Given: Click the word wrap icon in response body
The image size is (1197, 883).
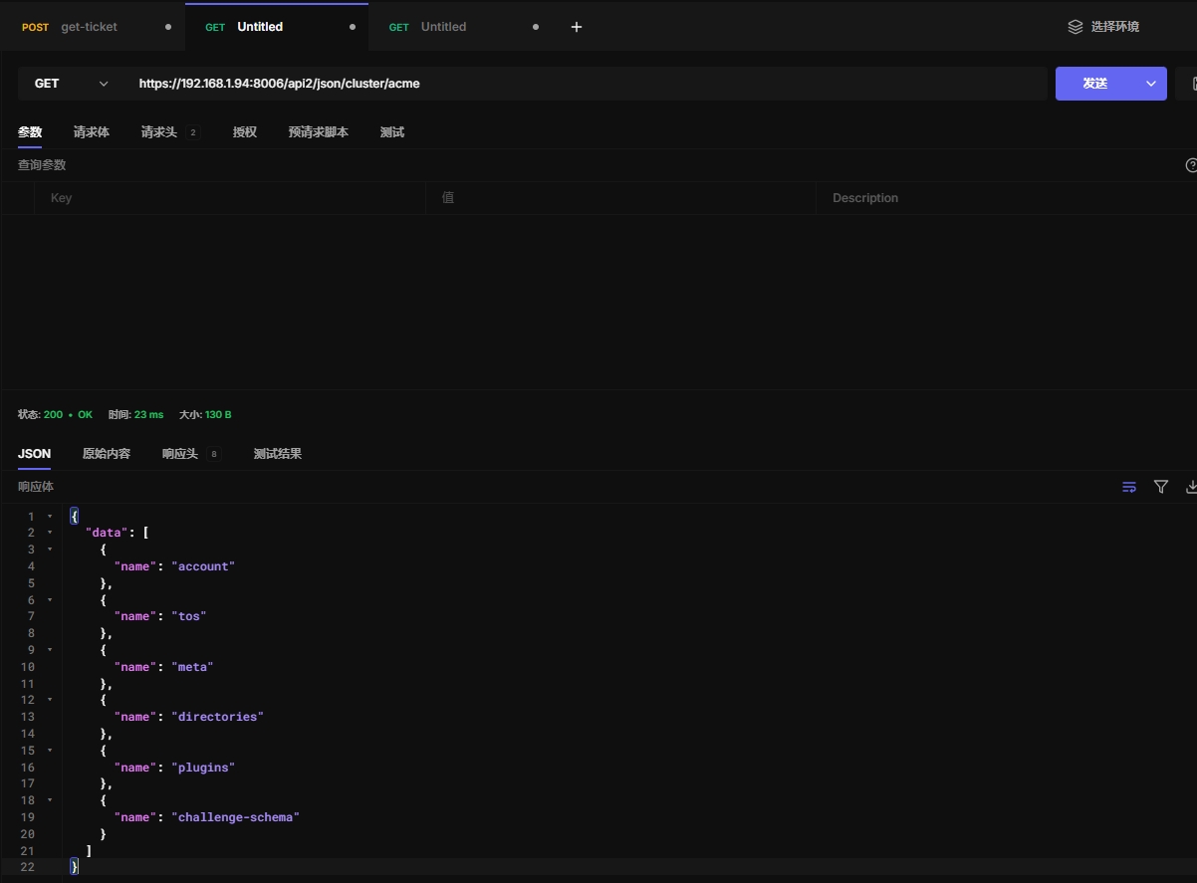Looking at the screenshot, I should tap(1129, 487).
